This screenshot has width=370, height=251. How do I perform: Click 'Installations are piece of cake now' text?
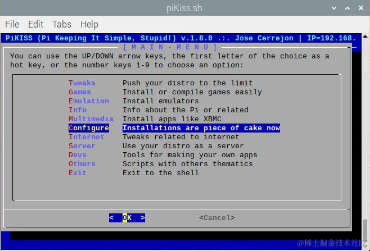[201, 127]
